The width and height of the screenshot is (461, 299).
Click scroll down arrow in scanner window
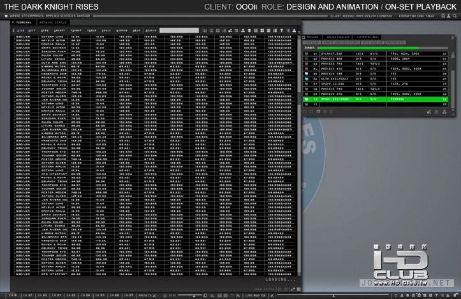[453, 110]
